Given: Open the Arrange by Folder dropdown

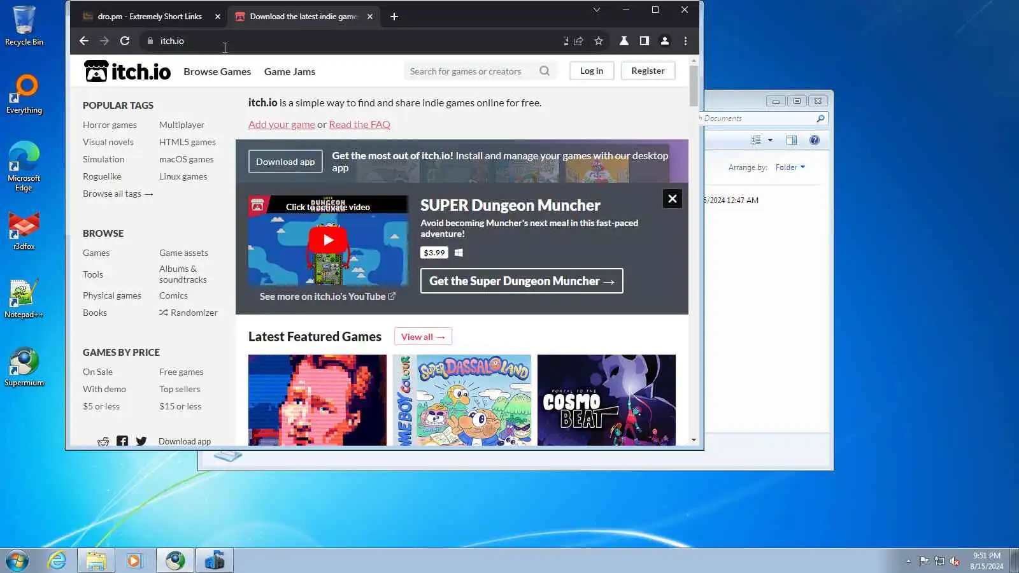Looking at the screenshot, I should [x=790, y=167].
